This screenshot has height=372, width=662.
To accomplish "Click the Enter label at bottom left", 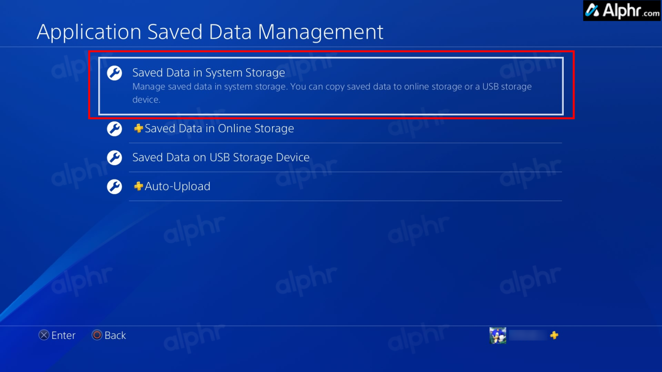I will coord(63,335).
